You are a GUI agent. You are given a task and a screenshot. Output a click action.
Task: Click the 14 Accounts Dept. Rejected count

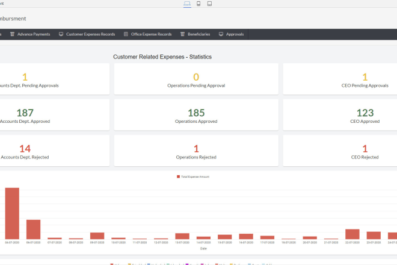point(25,149)
